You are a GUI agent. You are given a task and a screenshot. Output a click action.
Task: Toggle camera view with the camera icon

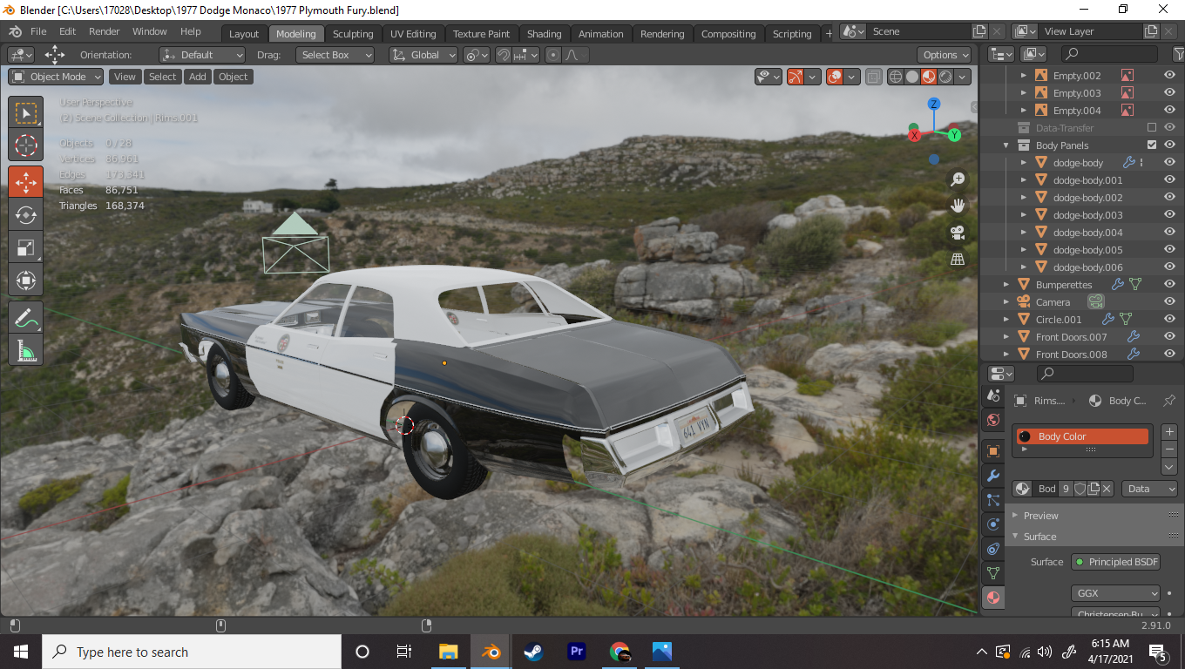click(958, 233)
